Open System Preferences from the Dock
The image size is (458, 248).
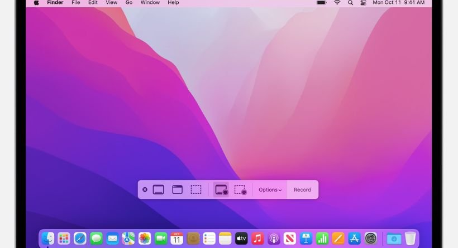[x=371, y=239]
